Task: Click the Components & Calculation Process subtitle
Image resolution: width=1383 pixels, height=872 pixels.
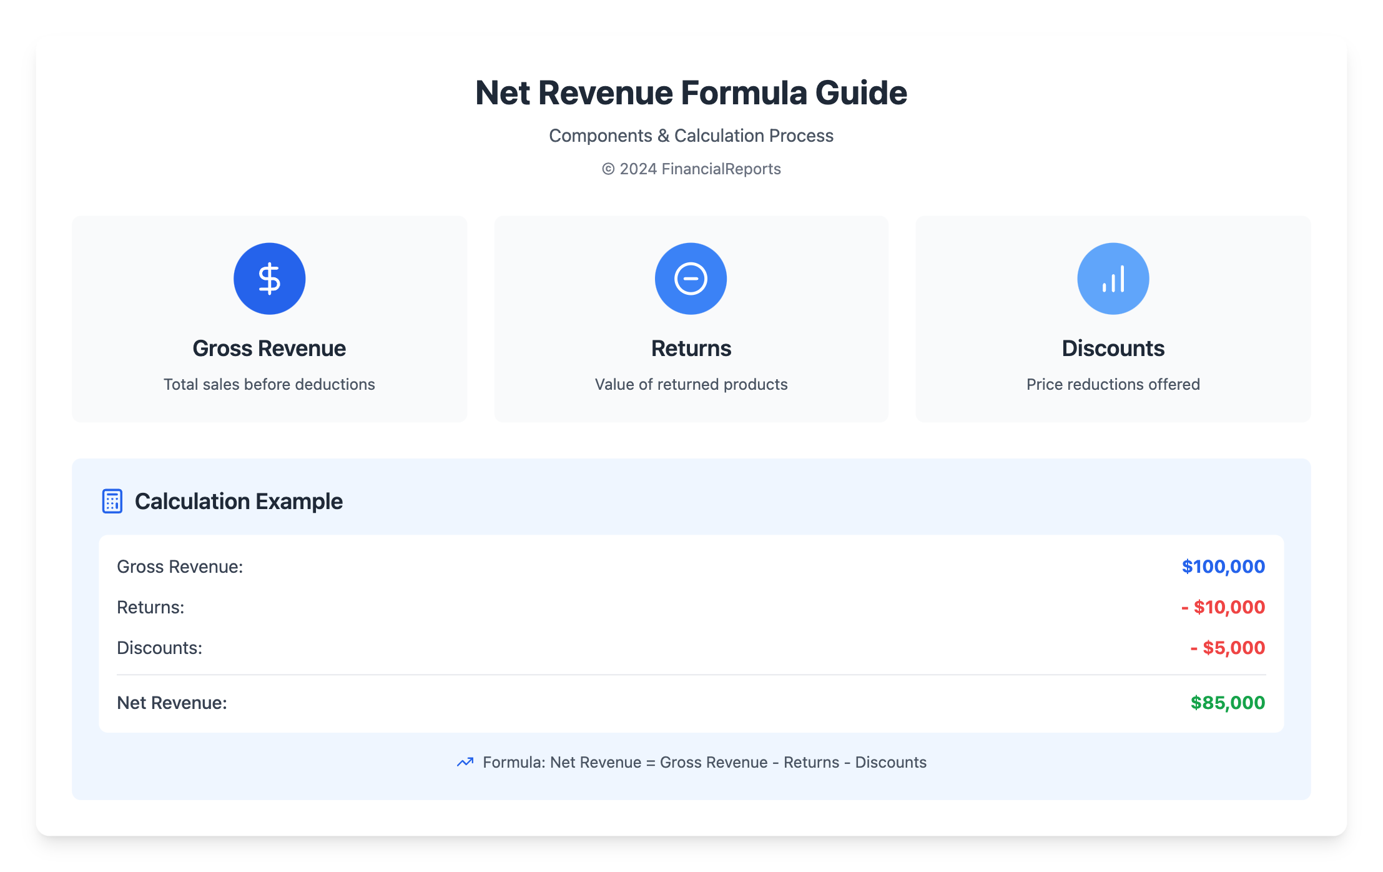Action: pos(691,136)
